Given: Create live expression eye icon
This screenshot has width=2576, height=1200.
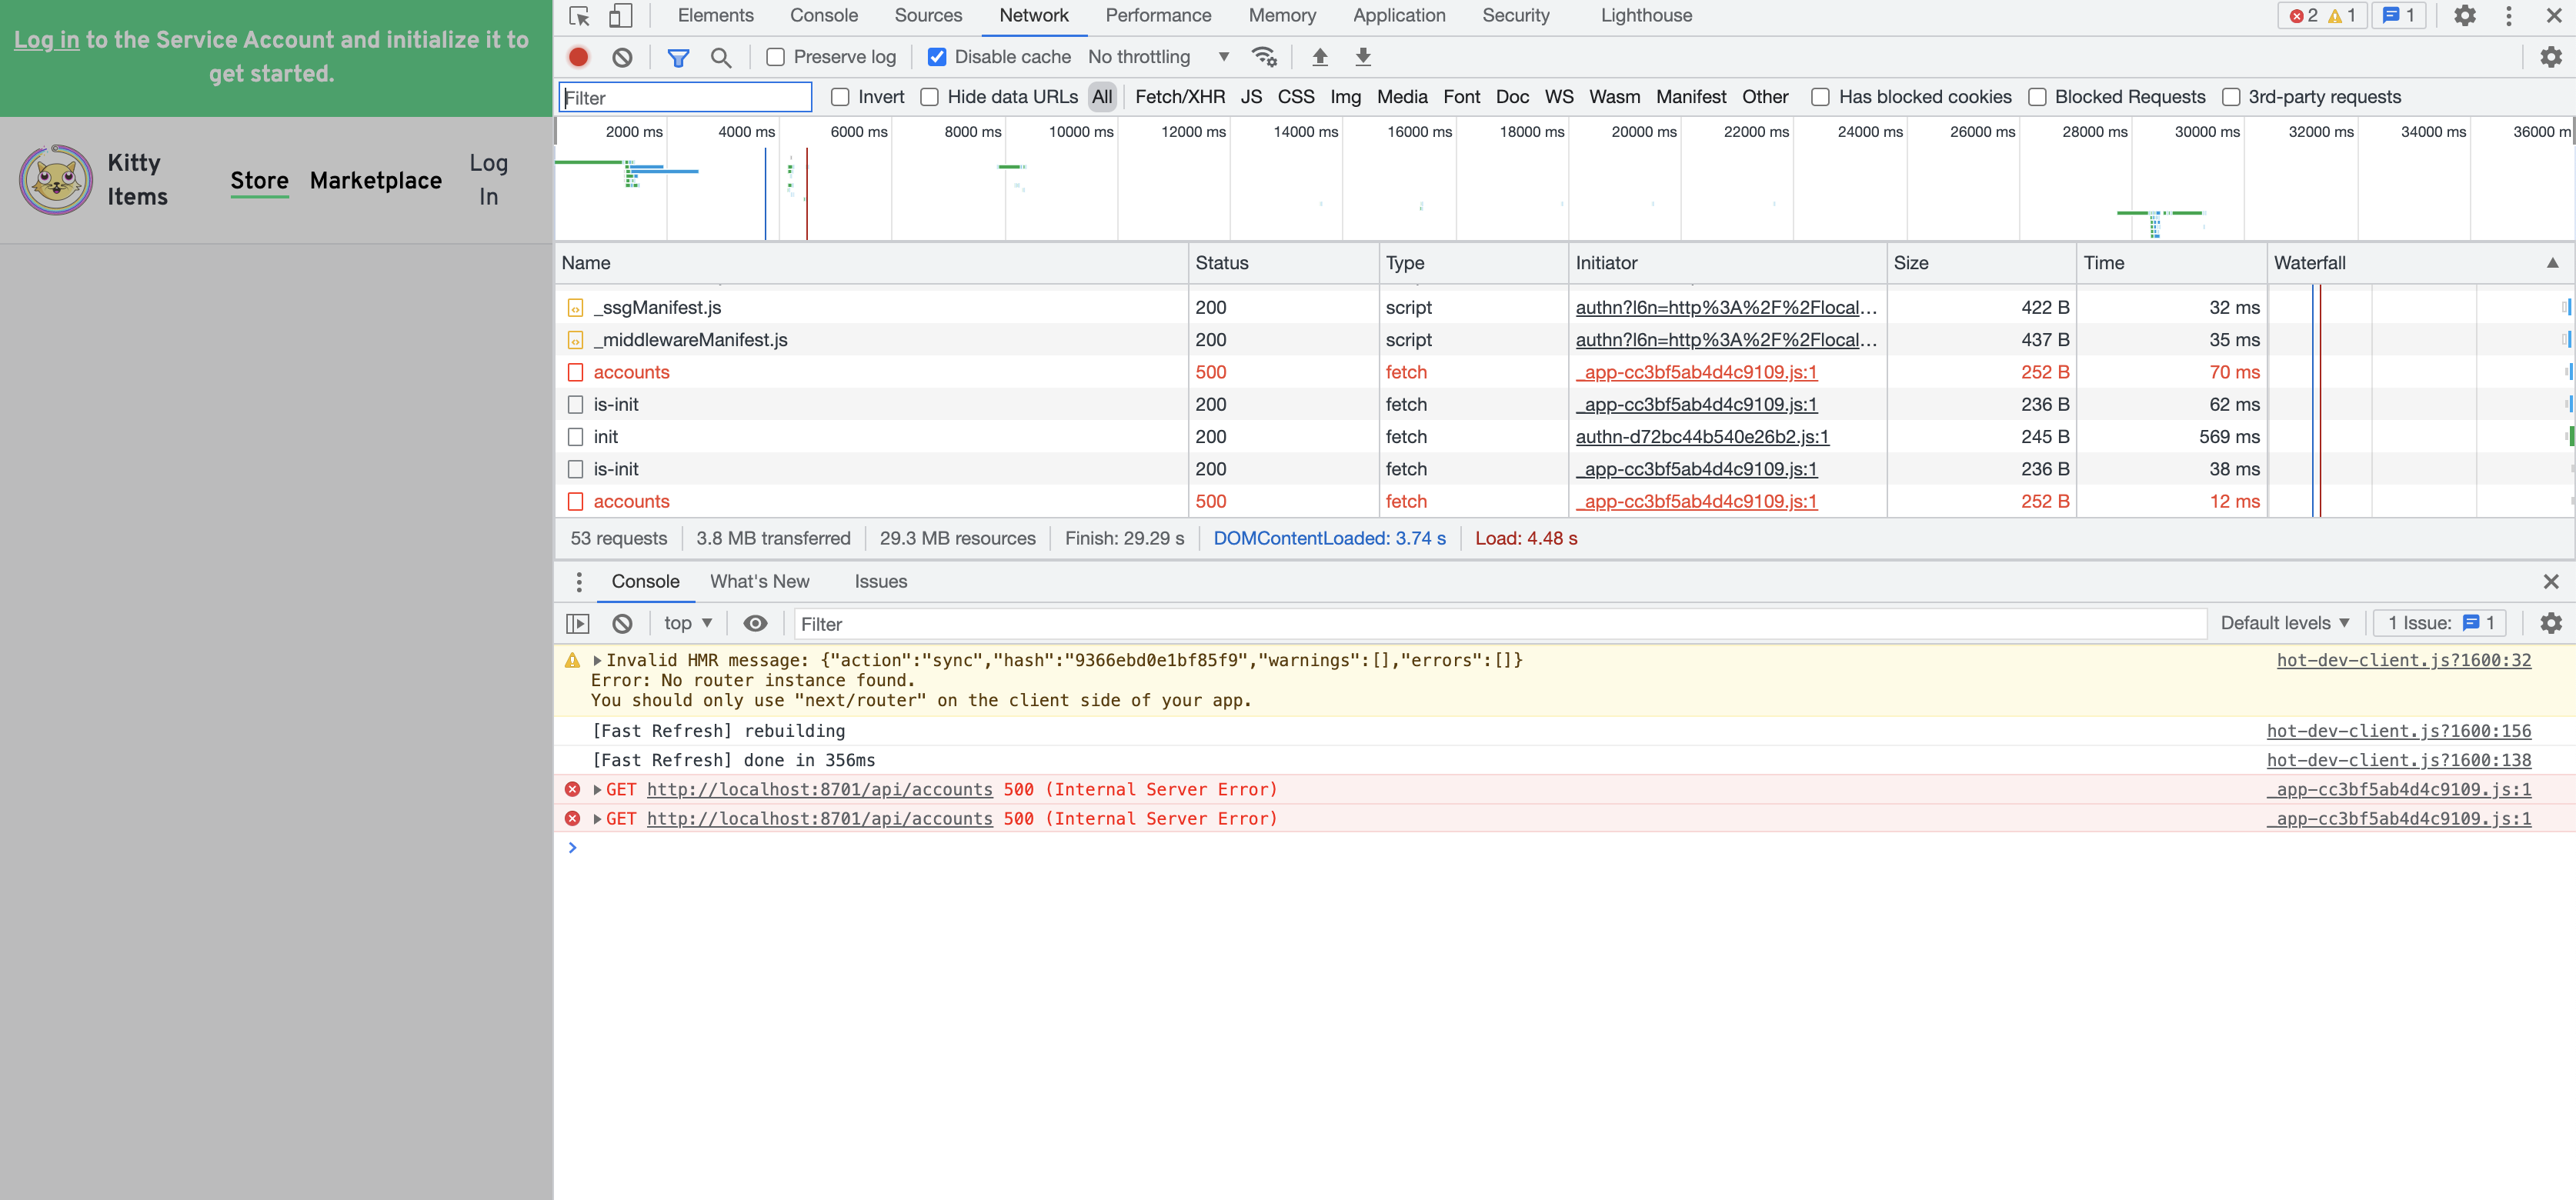Looking at the screenshot, I should [756, 623].
